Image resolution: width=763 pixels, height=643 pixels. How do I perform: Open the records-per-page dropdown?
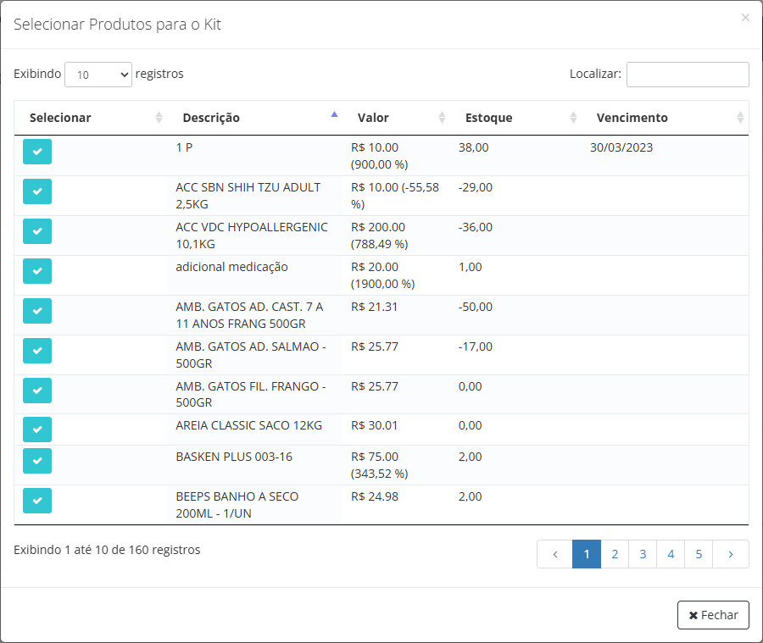(x=98, y=75)
